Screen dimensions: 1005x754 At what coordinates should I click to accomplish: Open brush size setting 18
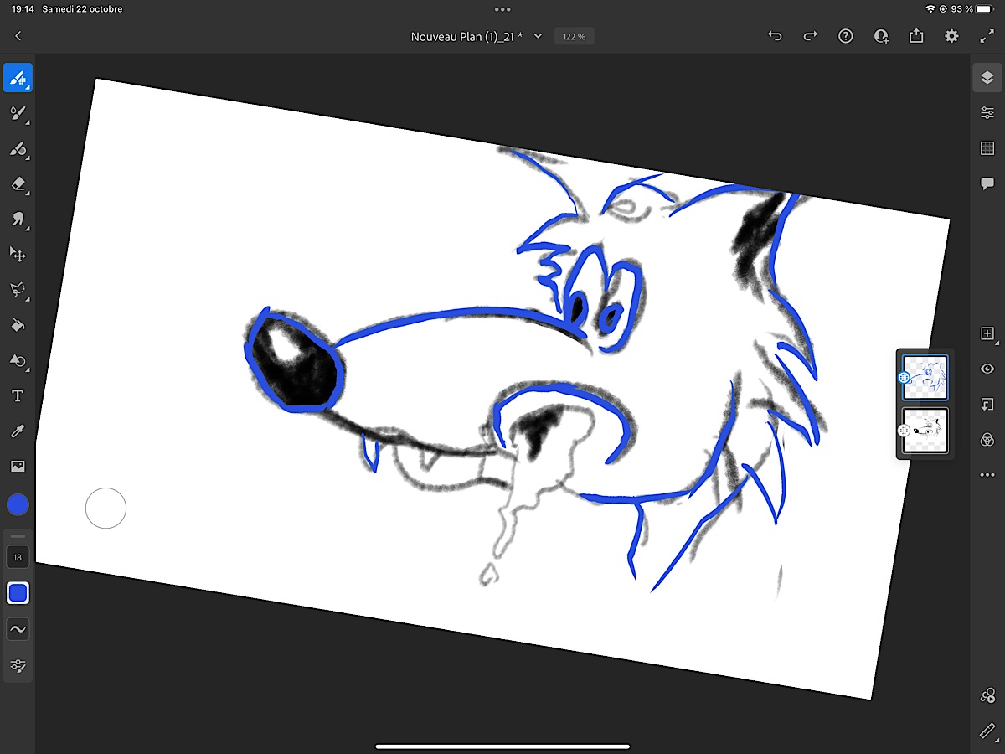pyautogui.click(x=18, y=557)
